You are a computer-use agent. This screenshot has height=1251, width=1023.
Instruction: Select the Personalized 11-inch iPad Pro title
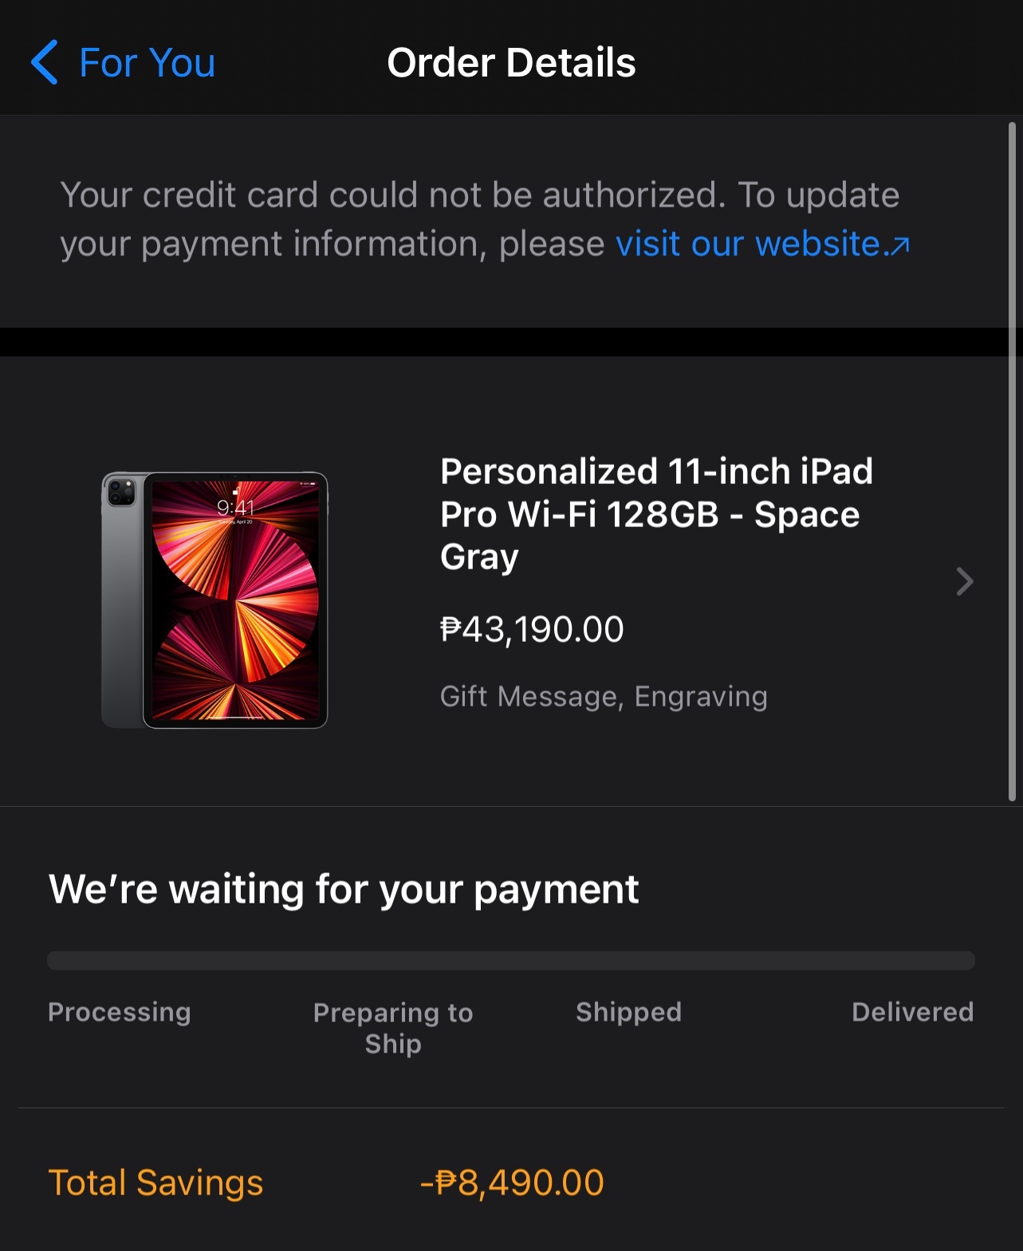point(656,514)
